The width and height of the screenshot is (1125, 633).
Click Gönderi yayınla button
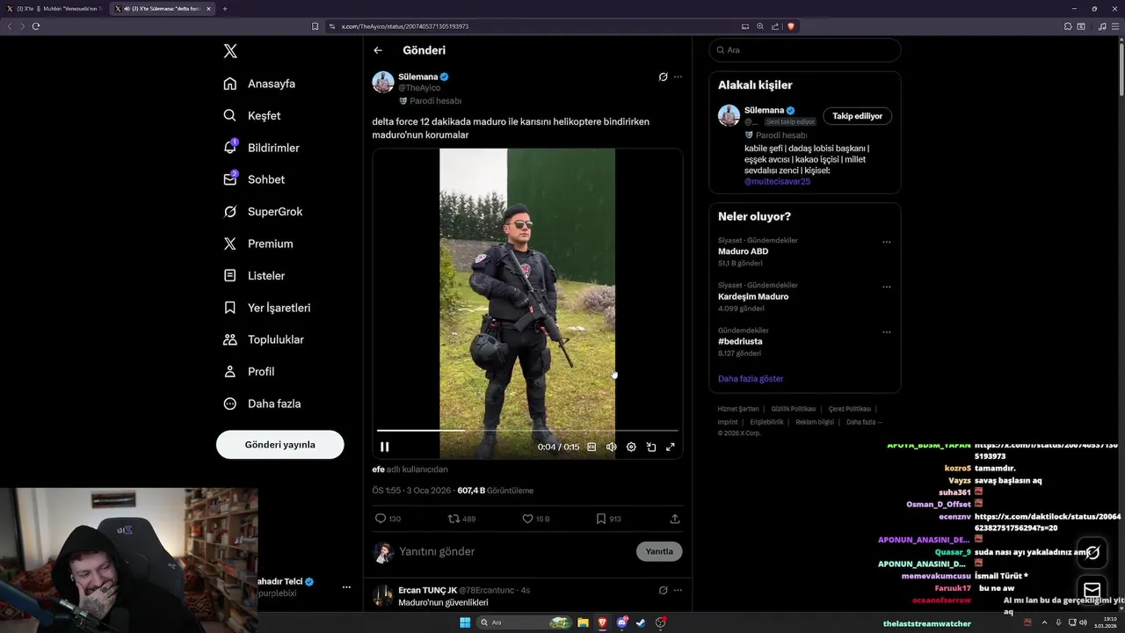[279, 445]
